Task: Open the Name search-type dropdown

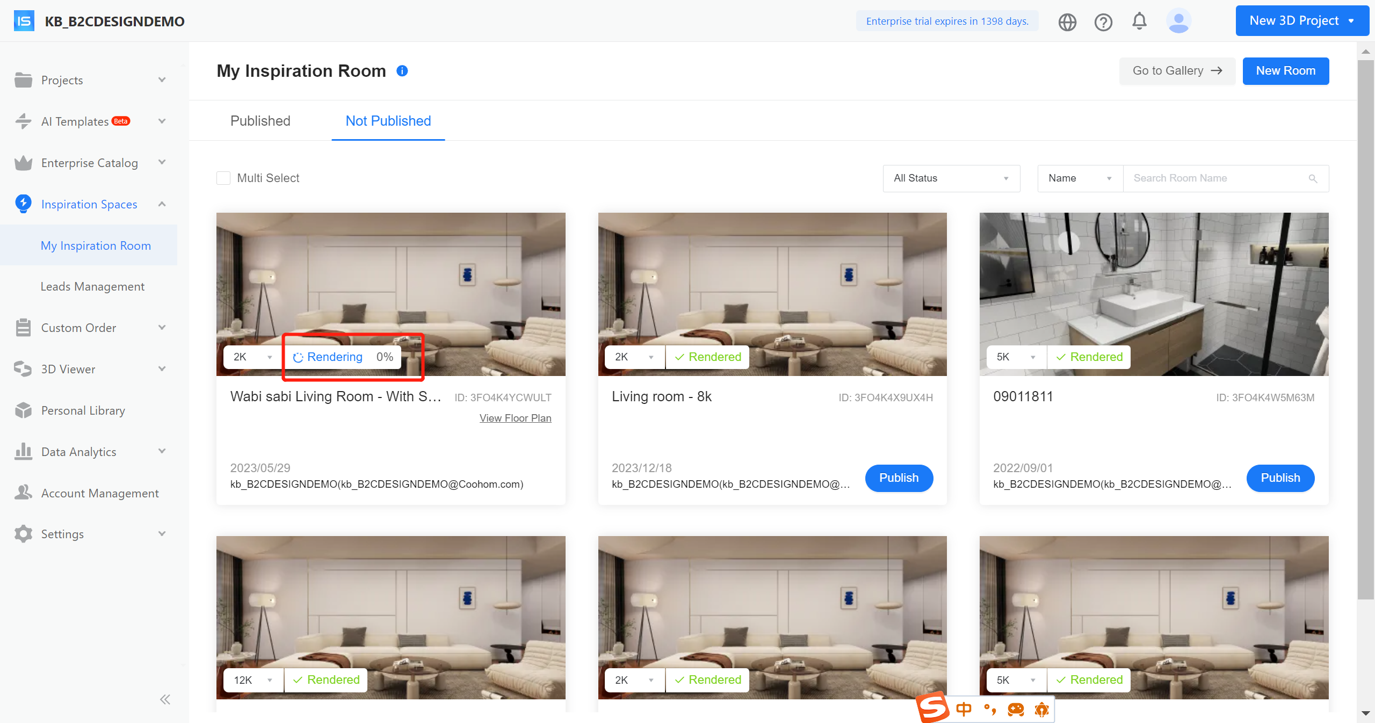Action: [1080, 178]
